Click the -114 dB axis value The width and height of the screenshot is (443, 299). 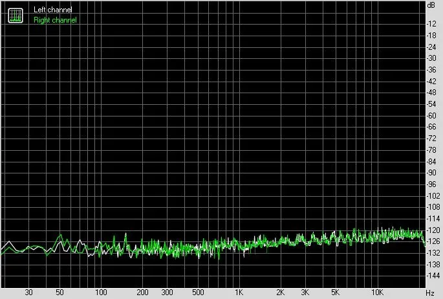[433, 219]
